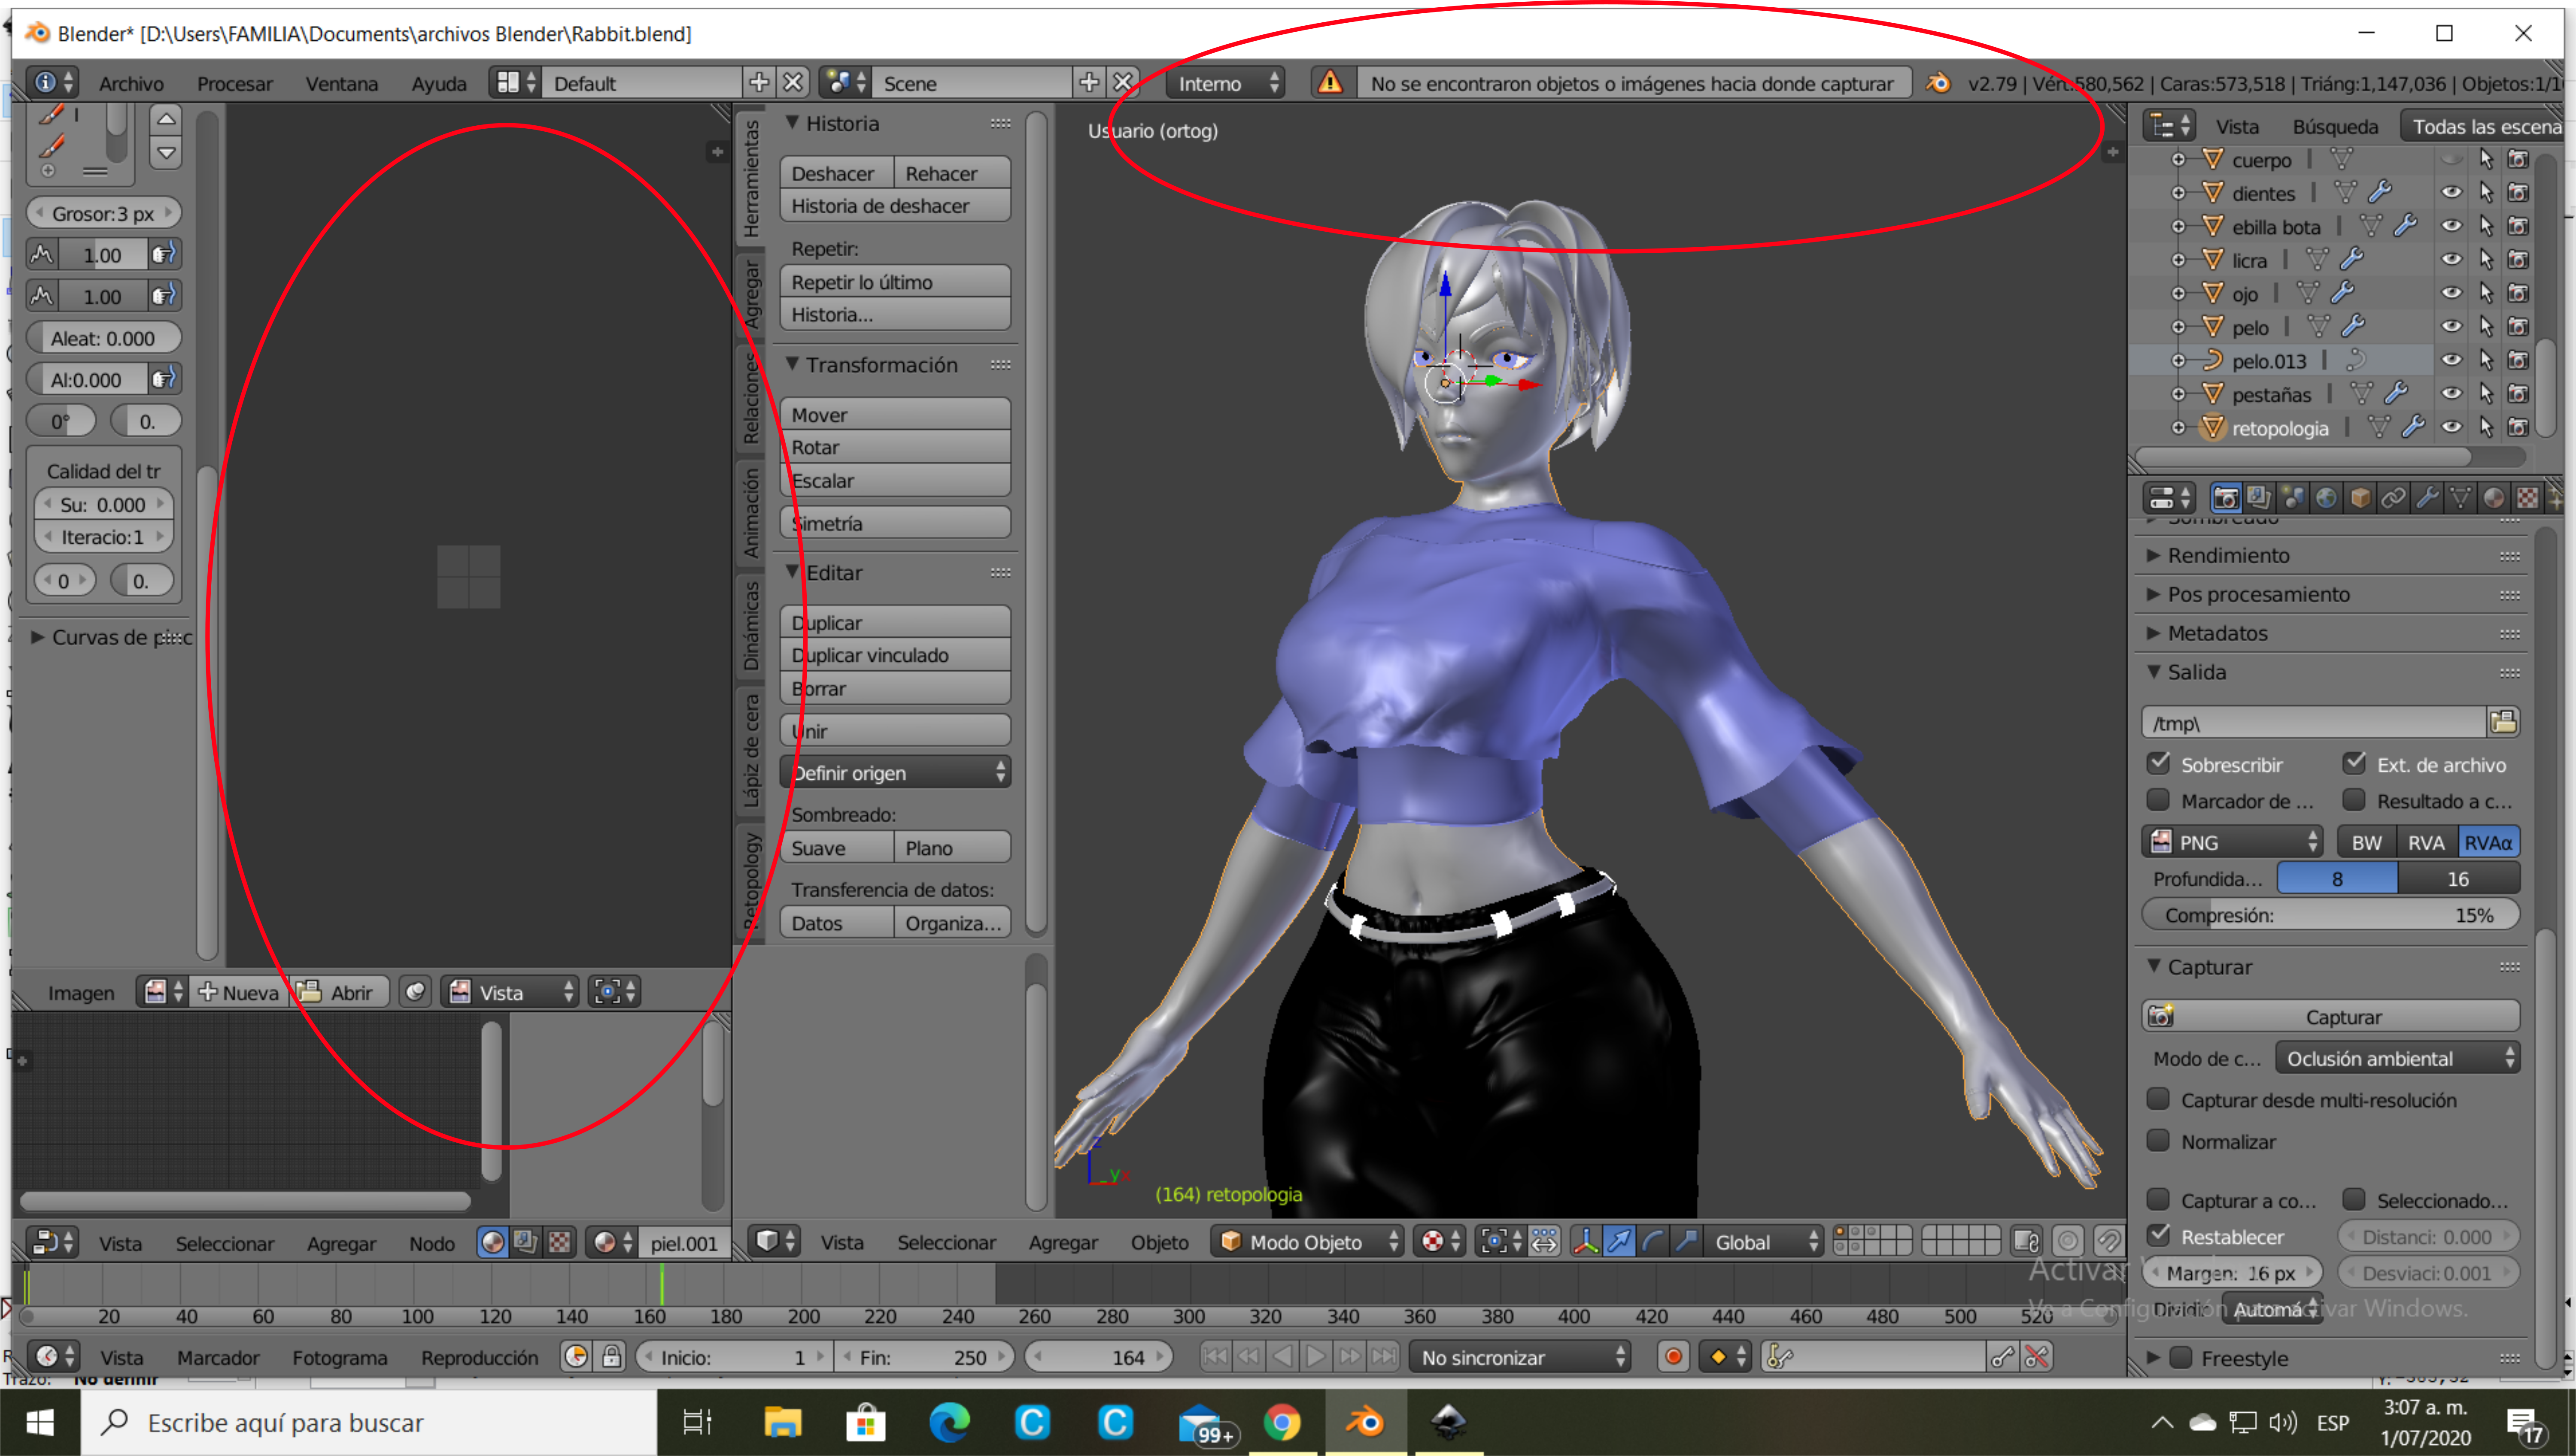Image resolution: width=2576 pixels, height=1456 pixels.
Task: Switch to the Retopology sidebar tab
Action: point(751,880)
